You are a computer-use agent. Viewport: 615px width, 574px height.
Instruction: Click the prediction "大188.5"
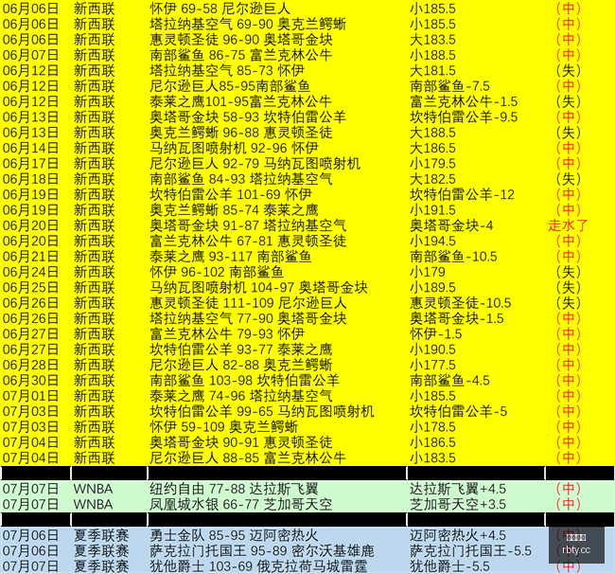click(432, 133)
